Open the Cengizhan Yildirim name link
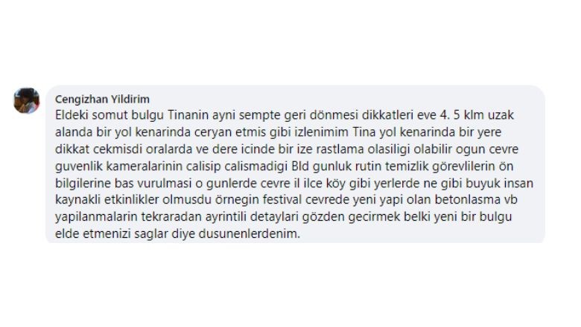Image resolution: width=581 pixels, height=327 pixels. tap(102, 100)
